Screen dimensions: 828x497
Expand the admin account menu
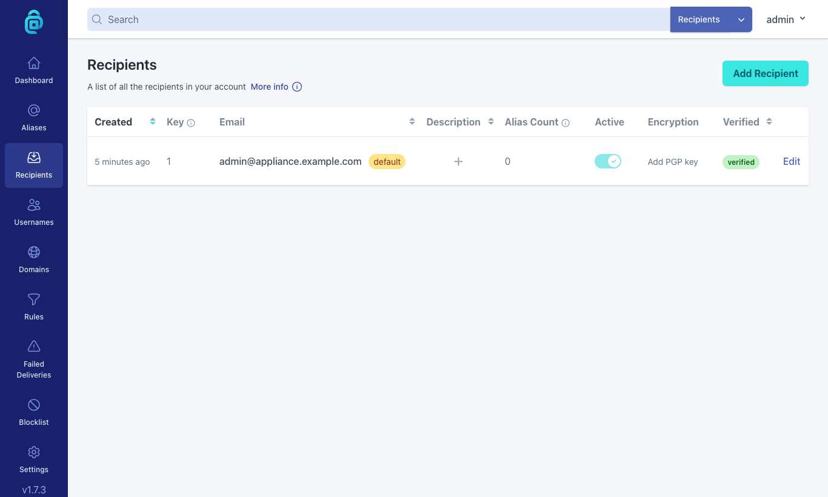786,19
